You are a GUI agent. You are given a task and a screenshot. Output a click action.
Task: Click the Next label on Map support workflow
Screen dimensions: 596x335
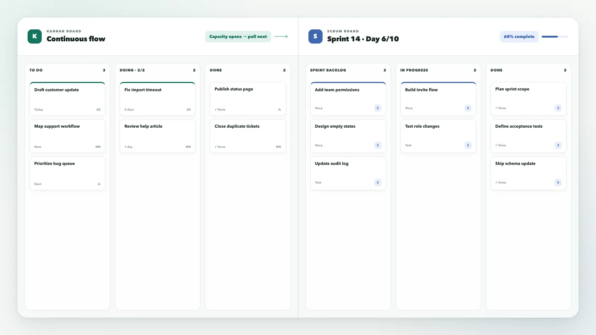[x=38, y=147]
